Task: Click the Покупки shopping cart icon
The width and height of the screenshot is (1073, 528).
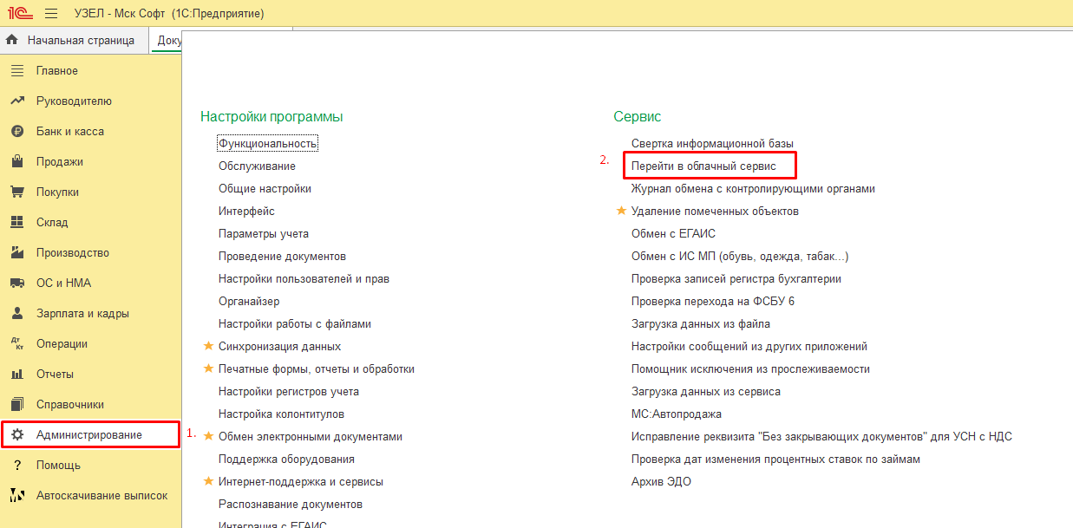Action: [16, 192]
